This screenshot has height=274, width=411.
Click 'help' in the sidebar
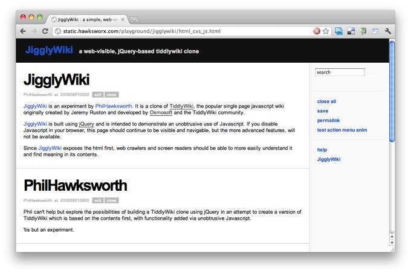[x=322, y=150]
